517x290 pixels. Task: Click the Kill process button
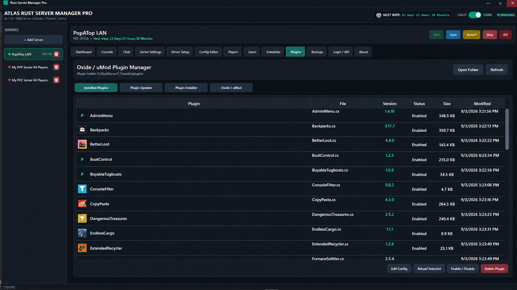pos(505,35)
